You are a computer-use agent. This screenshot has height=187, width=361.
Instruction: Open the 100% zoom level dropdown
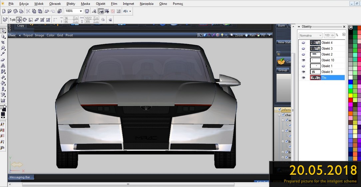(81, 11)
